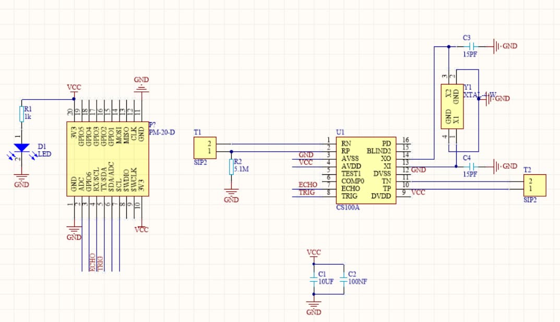
Task: Select the VCC label at U1 DVDD pin
Action: pyautogui.click(x=418, y=193)
